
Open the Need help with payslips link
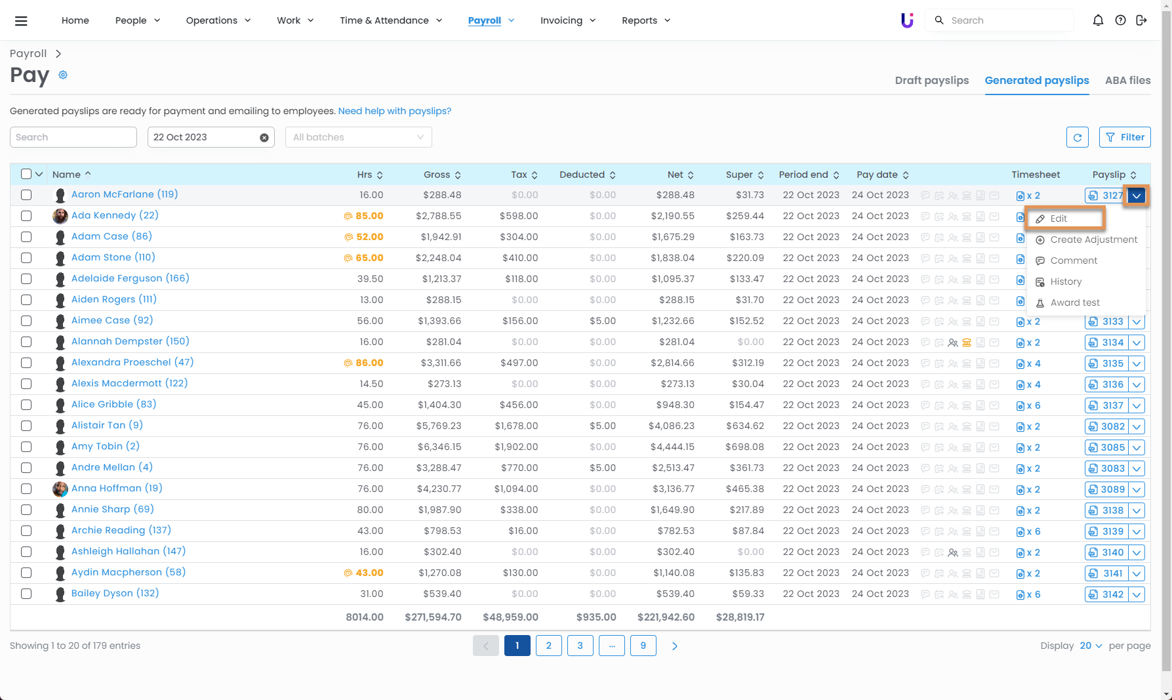[394, 111]
